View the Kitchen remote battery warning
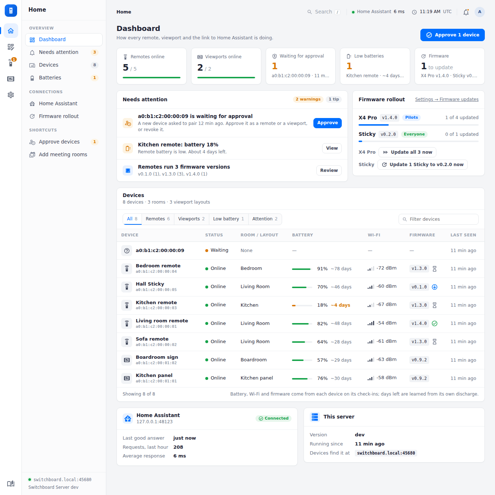The height and width of the screenshot is (495, 495). (332, 148)
